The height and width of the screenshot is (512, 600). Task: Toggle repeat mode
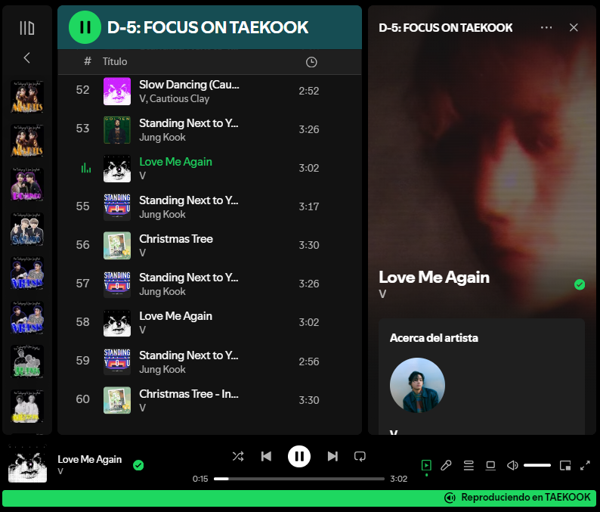point(360,456)
